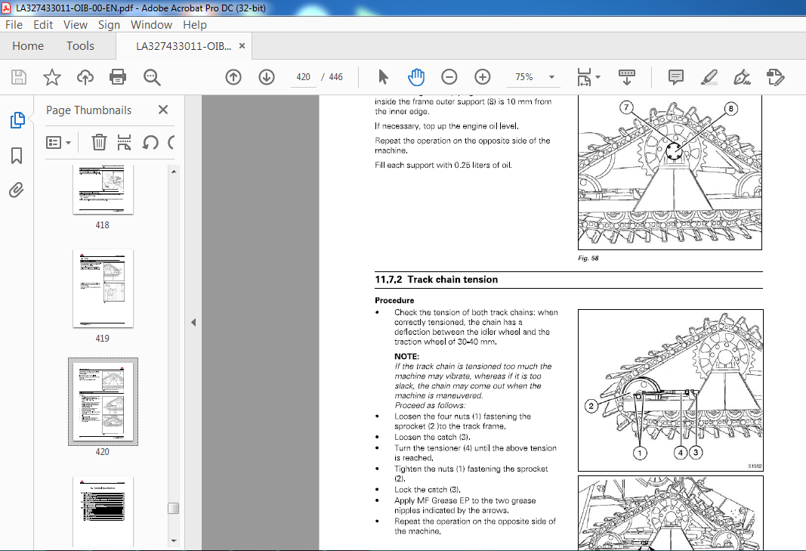This screenshot has width=806, height=551.
Task: Collapse the navigation pane with the left arrow
Action: tap(193, 323)
